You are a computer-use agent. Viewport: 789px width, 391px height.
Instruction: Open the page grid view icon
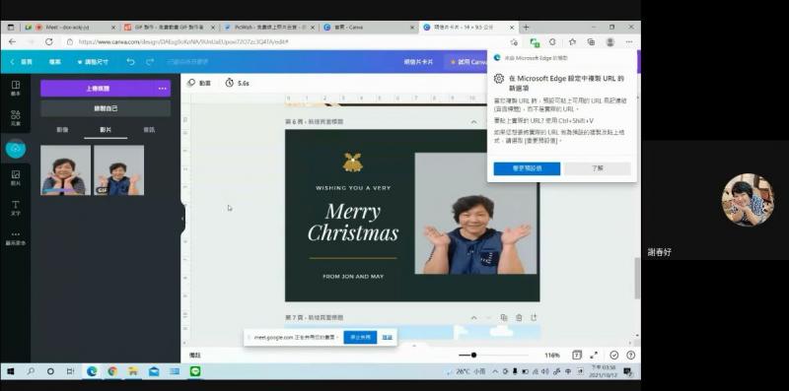click(577, 355)
